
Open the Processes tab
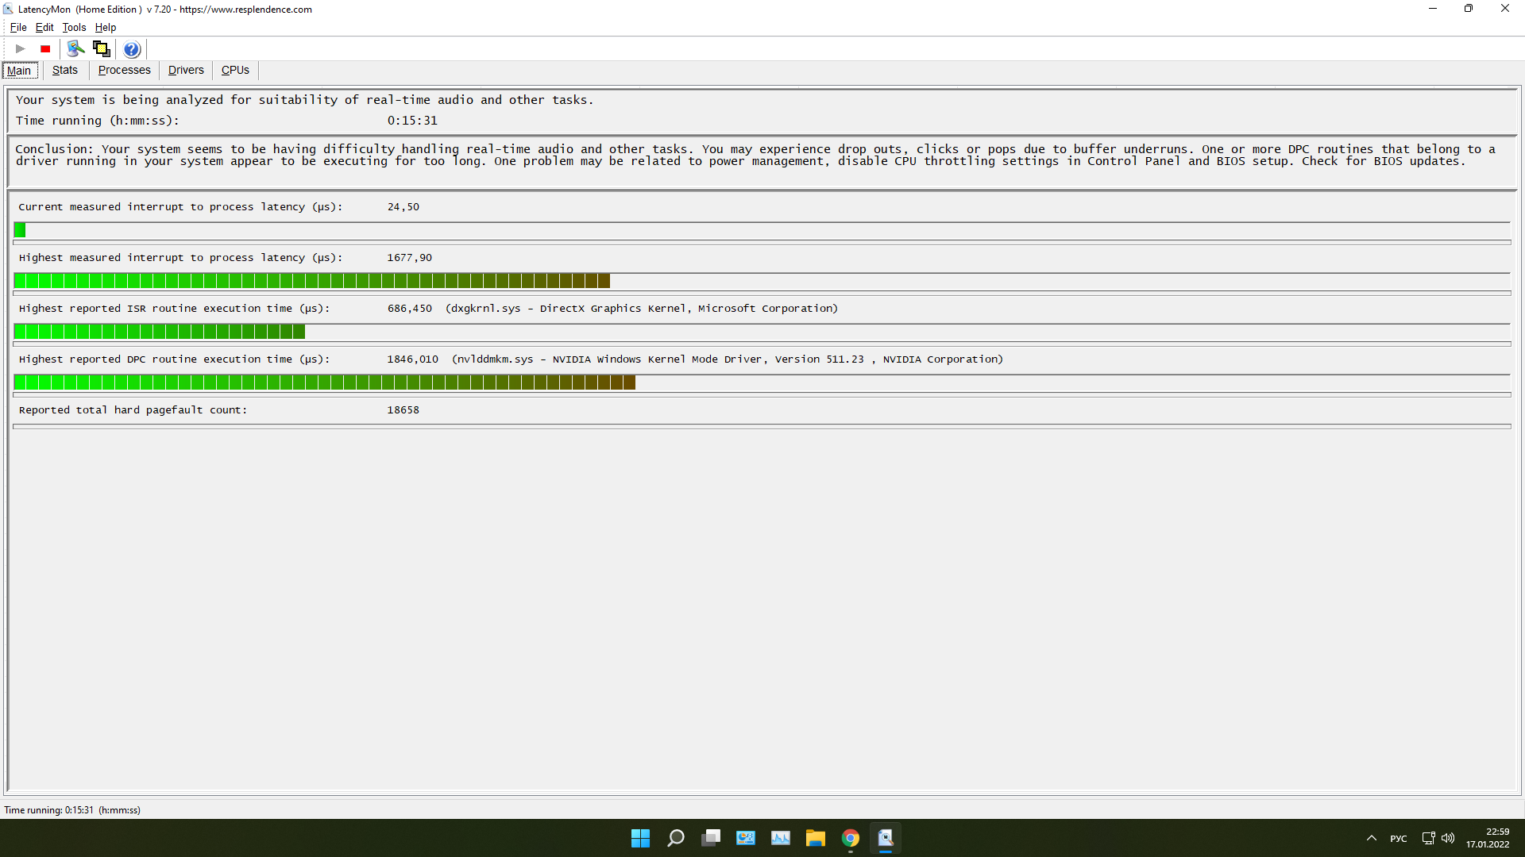124,70
